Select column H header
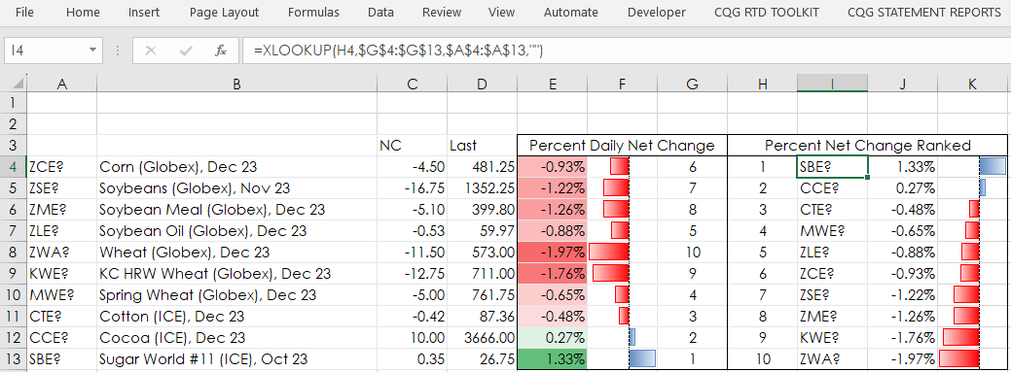Screen dimensions: 1011x372 (762, 83)
